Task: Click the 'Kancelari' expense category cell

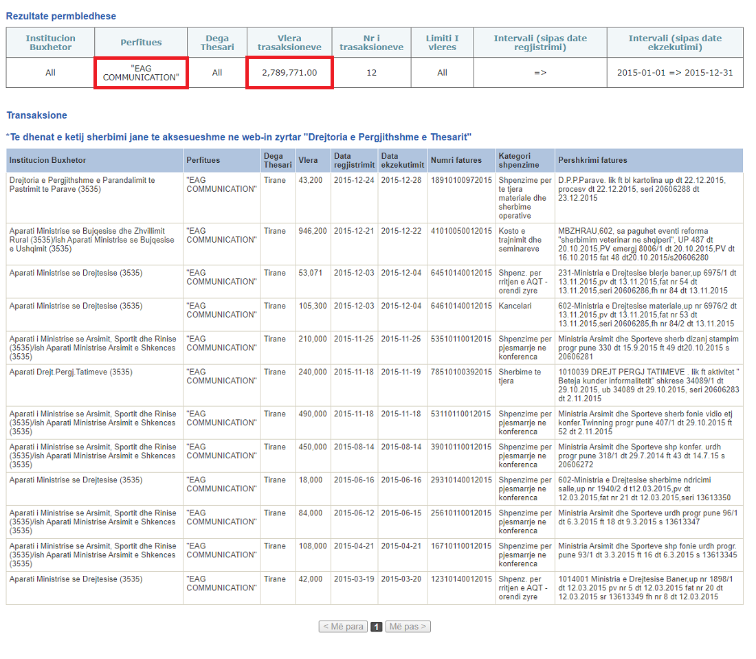Action: point(515,306)
